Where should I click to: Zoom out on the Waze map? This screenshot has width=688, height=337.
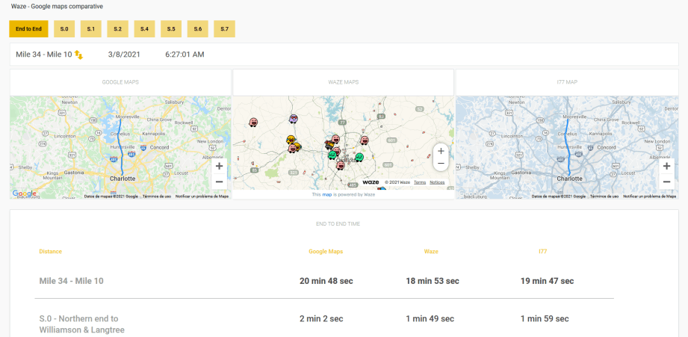(x=441, y=164)
